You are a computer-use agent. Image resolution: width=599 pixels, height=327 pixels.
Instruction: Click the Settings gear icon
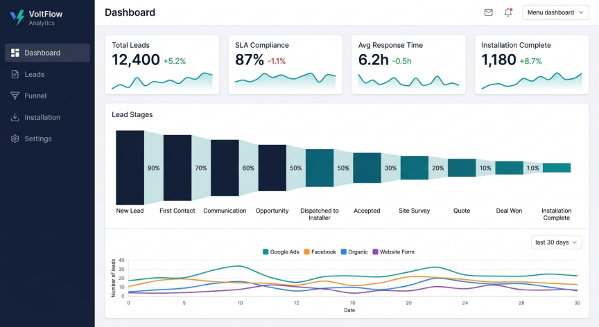pyautogui.click(x=15, y=139)
